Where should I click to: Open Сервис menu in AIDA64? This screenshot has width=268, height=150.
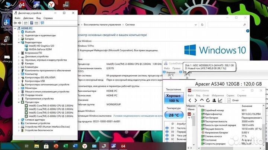pyautogui.click(x=230, y=95)
